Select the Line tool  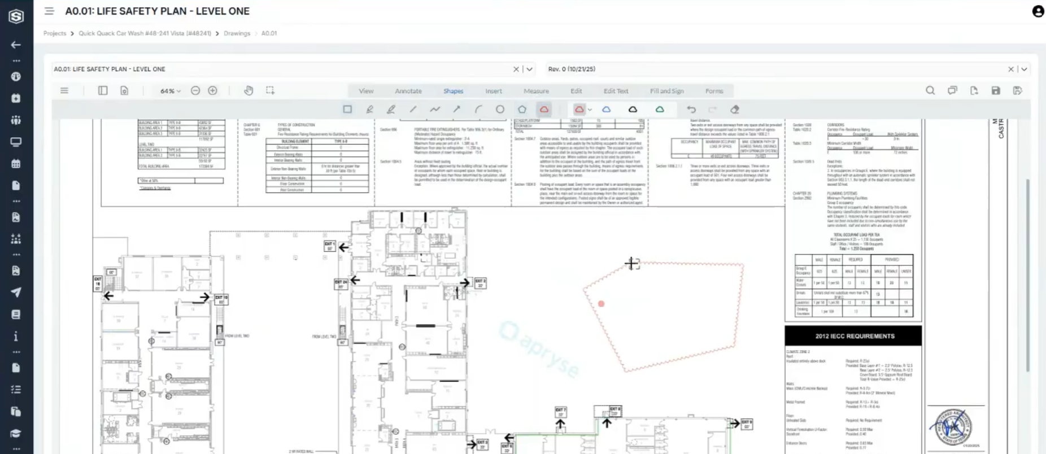click(413, 110)
